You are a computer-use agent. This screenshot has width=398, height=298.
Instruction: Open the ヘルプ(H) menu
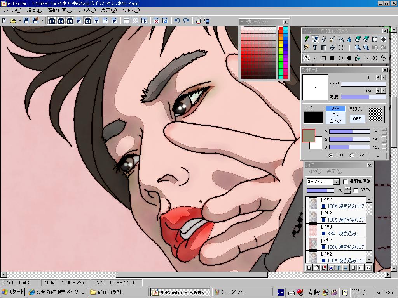coord(131,10)
